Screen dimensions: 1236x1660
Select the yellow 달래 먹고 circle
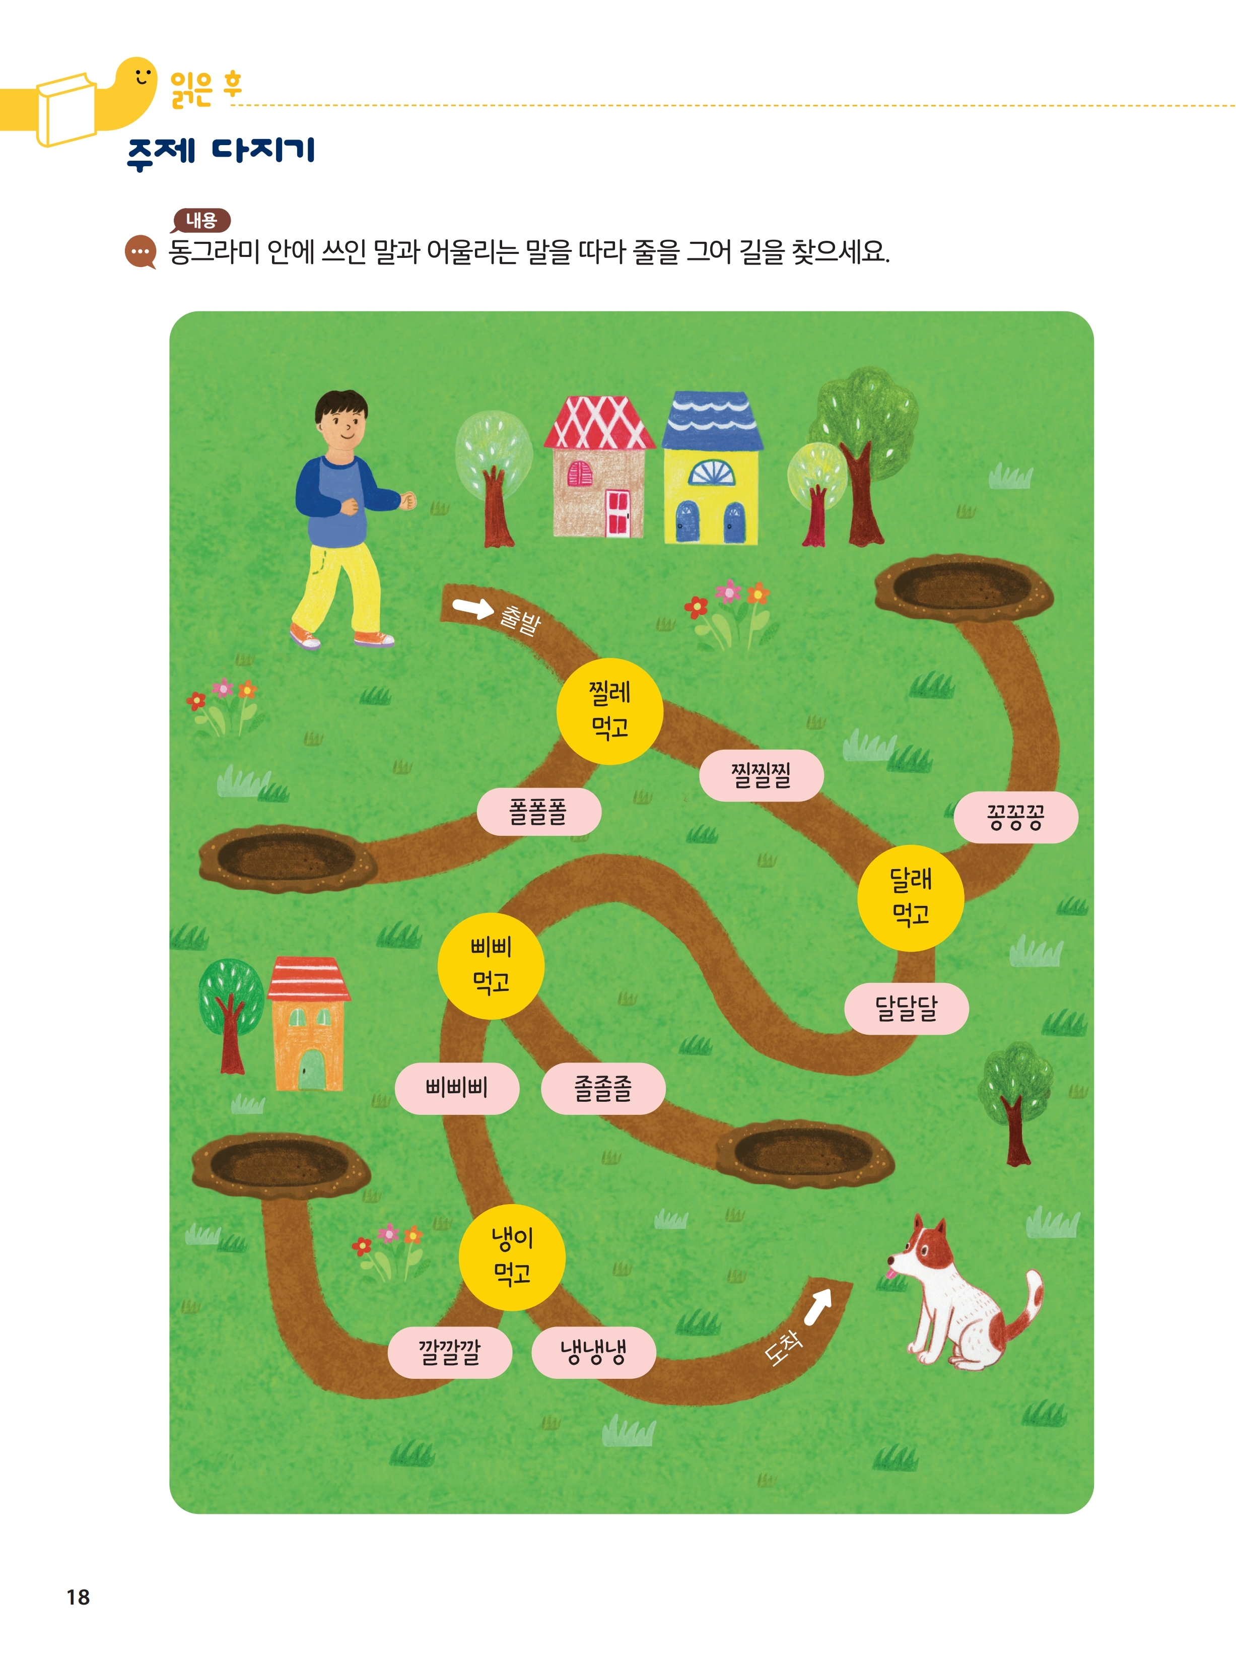click(911, 898)
